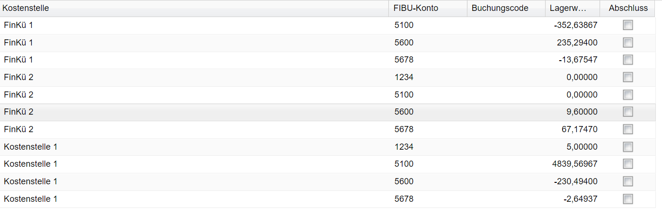
Task: Click the Lagerwert value -352,63867
Action: (575, 26)
